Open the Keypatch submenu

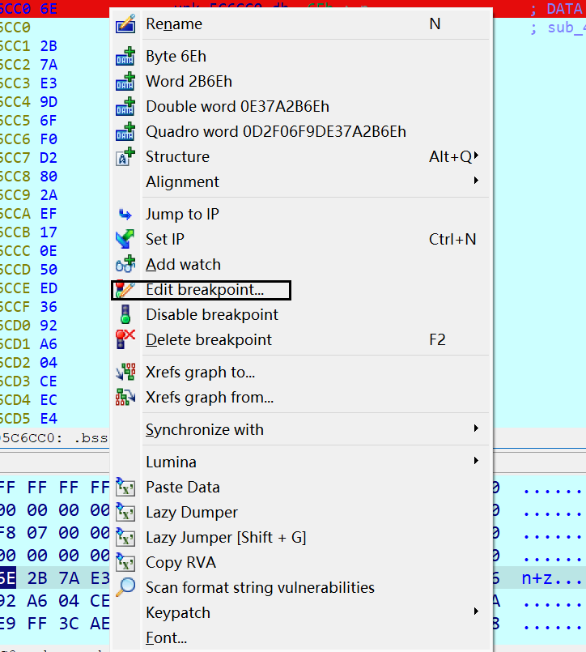[x=477, y=612]
